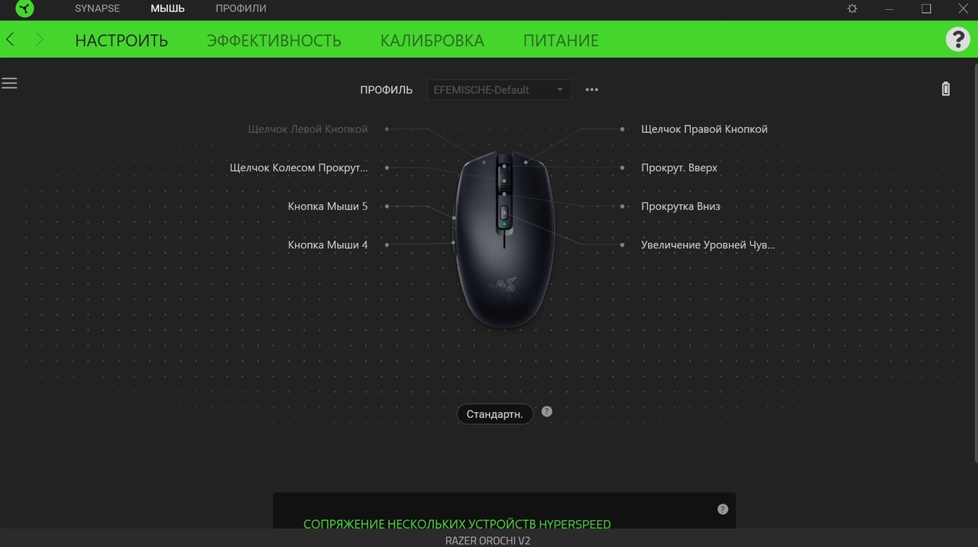978x547 pixels.
Task: Click the Razer logo icon
Action: click(x=24, y=8)
